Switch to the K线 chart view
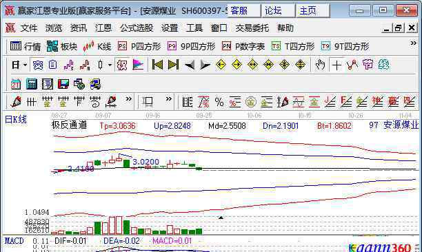This screenshot has height=252, width=422. click(x=97, y=47)
